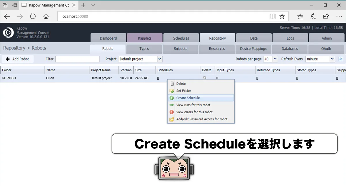Switch to the Snippets sub-tab
This screenshot has width=346, height=187.
180,49
